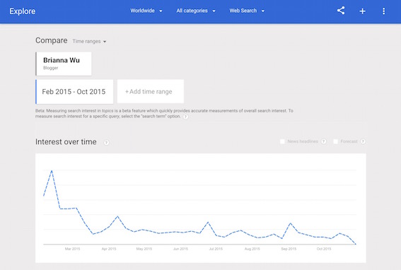Expand the Time ranges compare dropdown
The width and height of the screenshot is (401, 270).
pyautogui.click(x=89, y=41)
